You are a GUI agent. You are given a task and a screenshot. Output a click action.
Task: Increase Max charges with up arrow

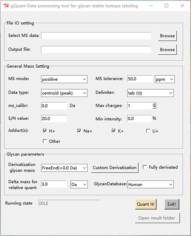[154, 104]
